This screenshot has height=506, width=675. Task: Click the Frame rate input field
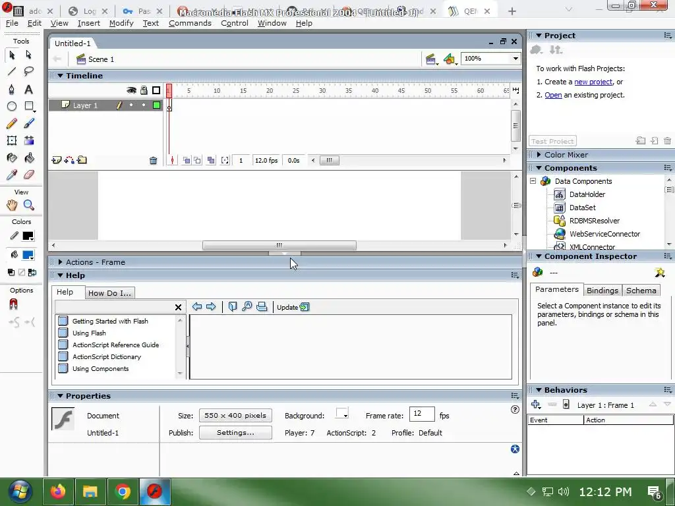(x=421, y=414)
